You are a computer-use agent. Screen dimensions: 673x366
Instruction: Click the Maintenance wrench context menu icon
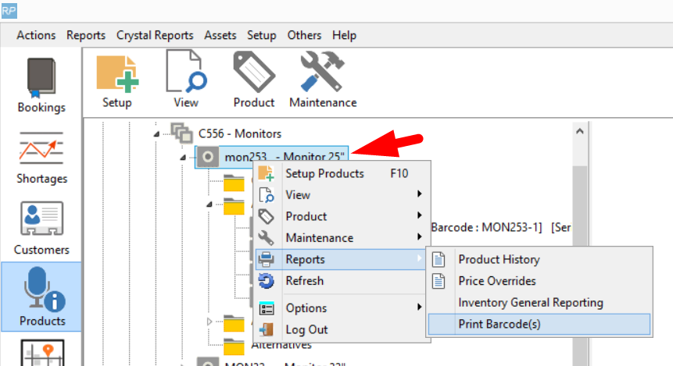pos(266,238)
